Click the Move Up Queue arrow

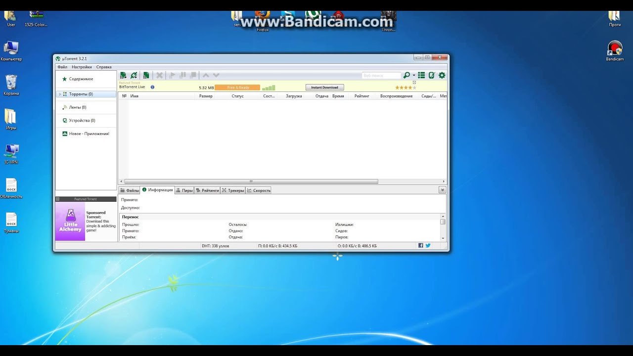(x=206, y=75)
